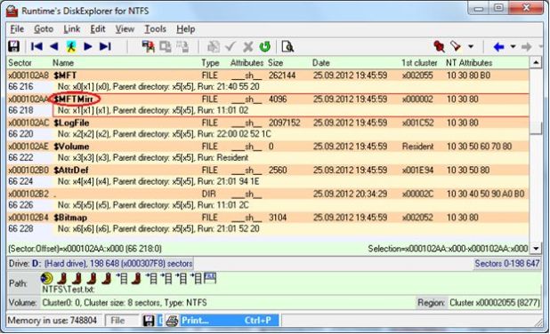Open the Goto menu
The width and height of the screenshot is (550, 334).
click(x=44, y=29)
